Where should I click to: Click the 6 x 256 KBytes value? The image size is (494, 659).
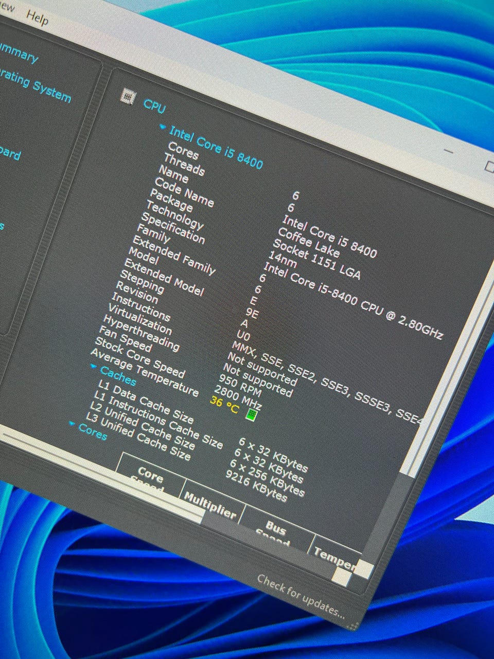tap(267, 478)
